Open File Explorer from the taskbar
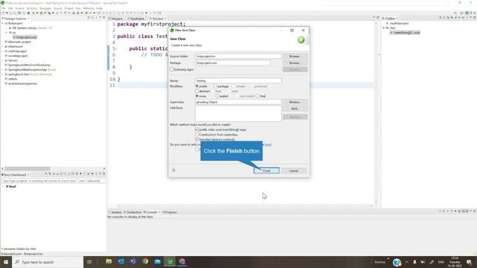Screen dimensions: 477x268 [x=109, y=261]
